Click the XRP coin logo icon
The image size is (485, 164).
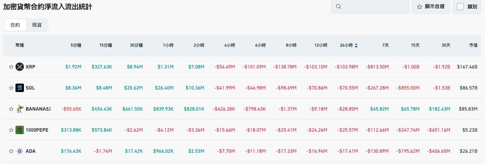[x=20, y=67]
